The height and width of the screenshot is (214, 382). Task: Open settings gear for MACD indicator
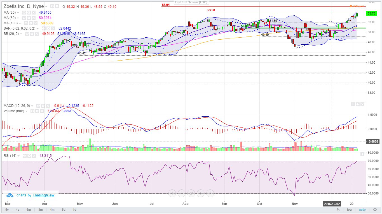tap(43, 106)
